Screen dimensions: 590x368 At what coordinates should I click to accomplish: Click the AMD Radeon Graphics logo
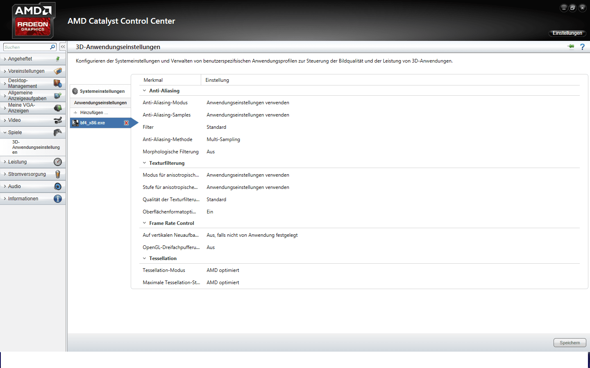(x=33, y=20)
